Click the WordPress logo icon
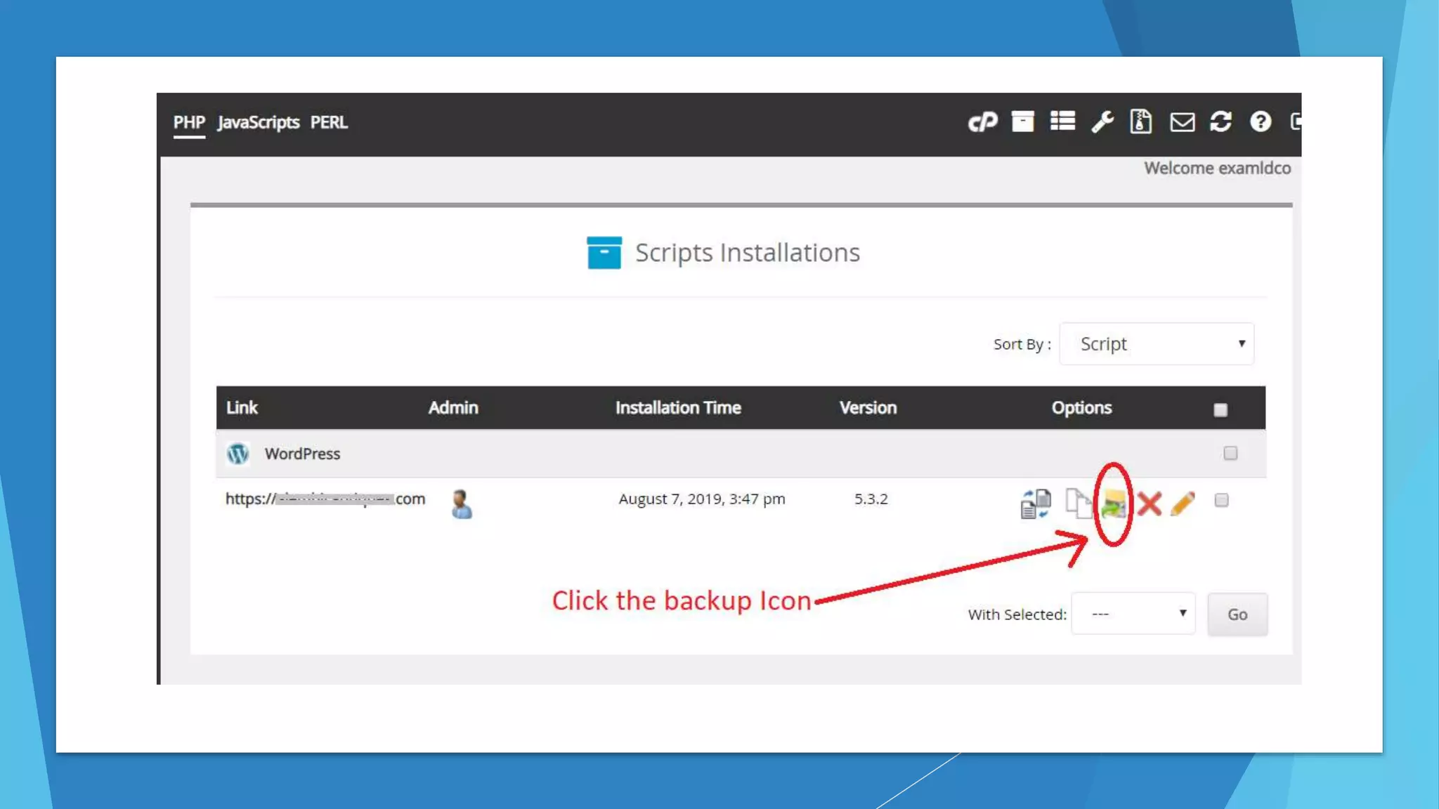Image resolution: width=1439 pixels, height=809 pixels. (x=237, y=454)
